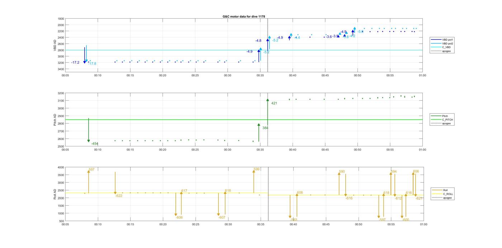The image size is (502, 248).
Task: Click the "1800" tick on VBD y-axis
Action: click(x=61, y=19)
